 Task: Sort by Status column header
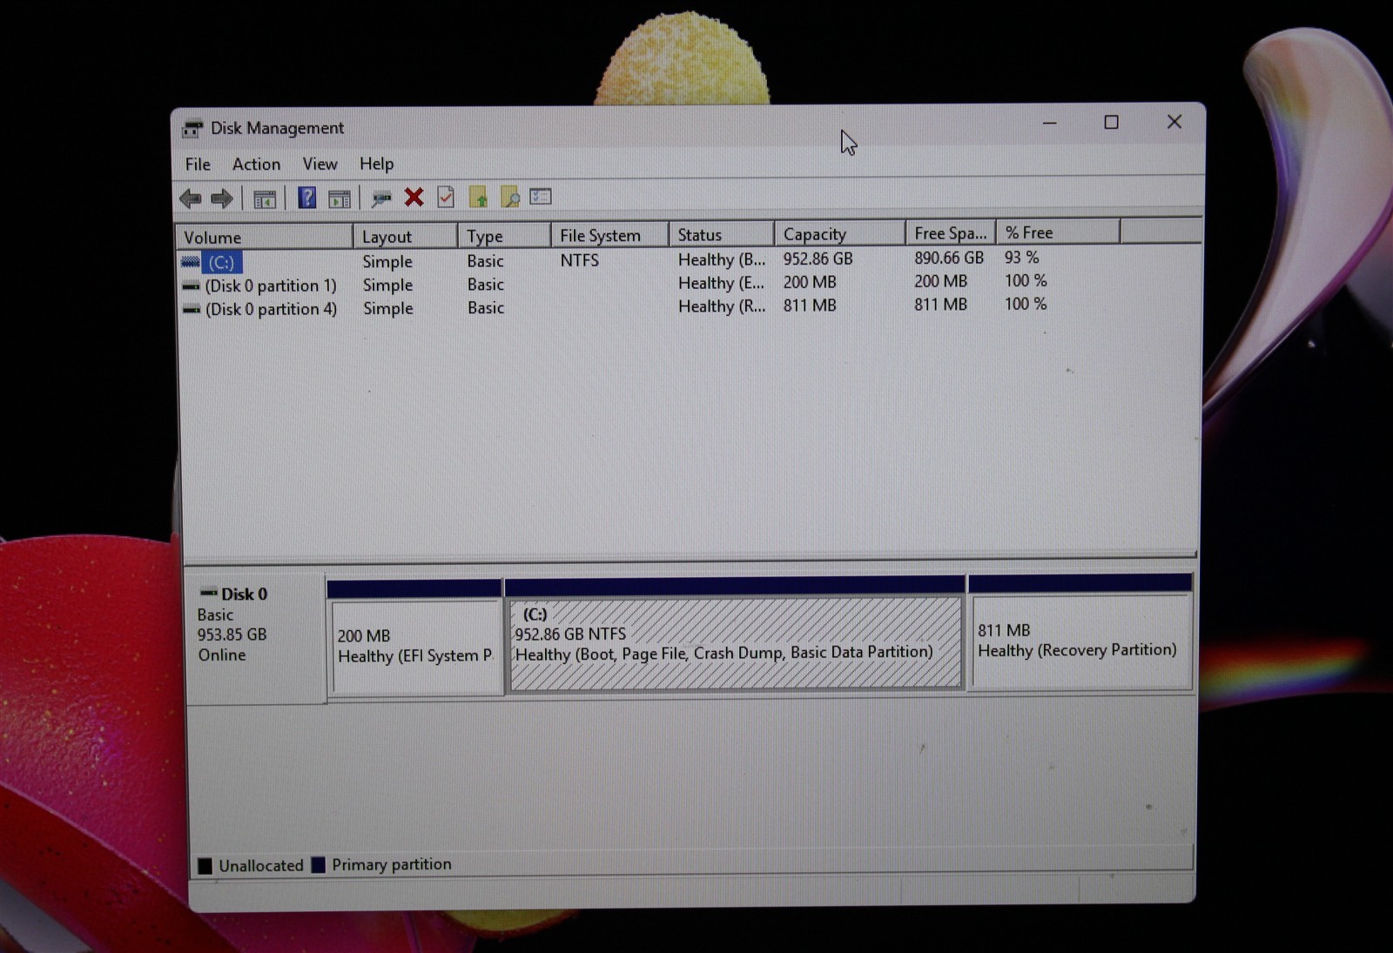pyautogui.click(x=721, y=234)
